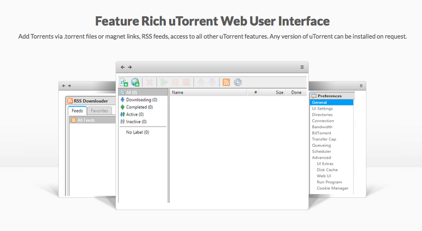Select All Feeds in RSS Downloader
The height and width of the screenshot is (231, 422).
[x=93, y=120]
